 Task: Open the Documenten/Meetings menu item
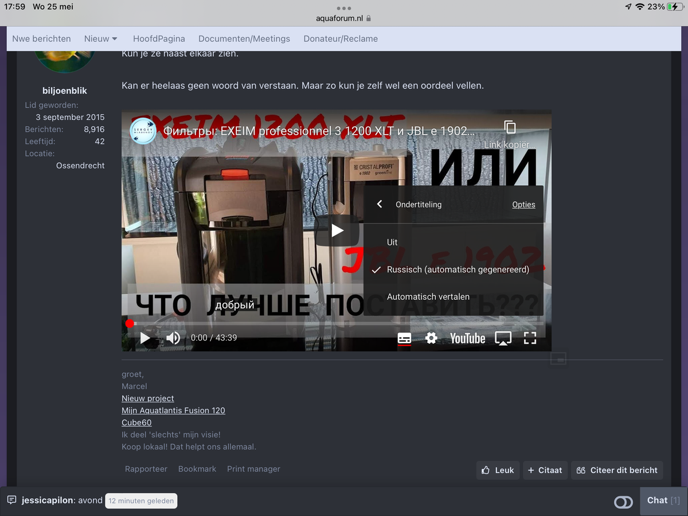(244, 39)
